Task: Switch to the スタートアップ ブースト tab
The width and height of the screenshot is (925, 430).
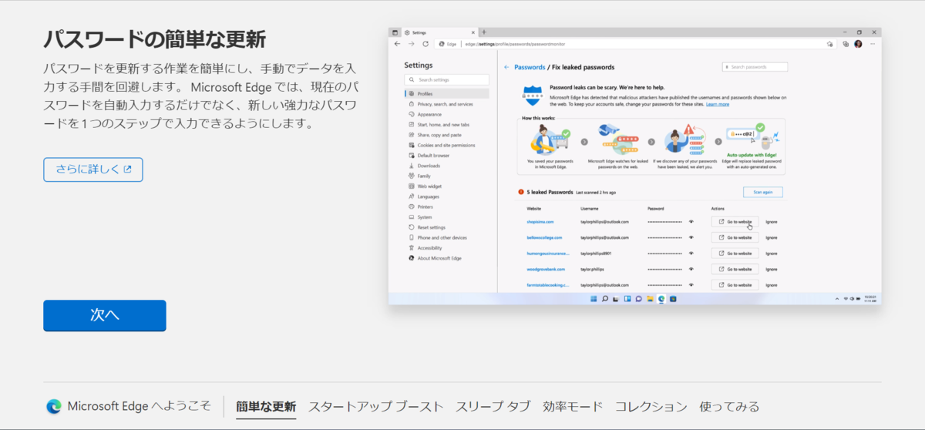Action: pyautogui.click(x=376, y=406)
